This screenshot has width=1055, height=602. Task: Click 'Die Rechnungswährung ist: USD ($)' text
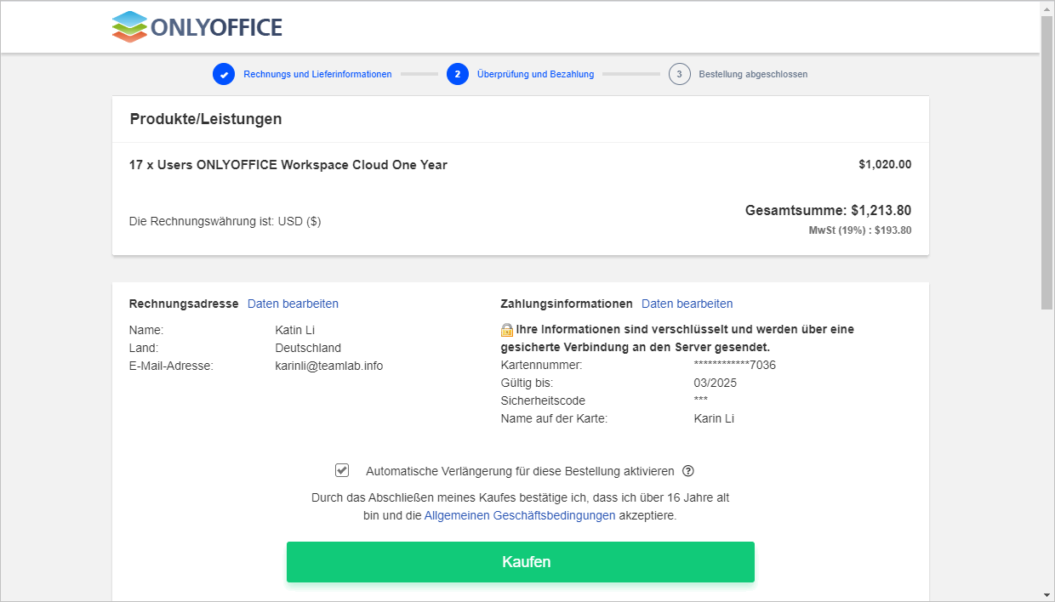225,221
